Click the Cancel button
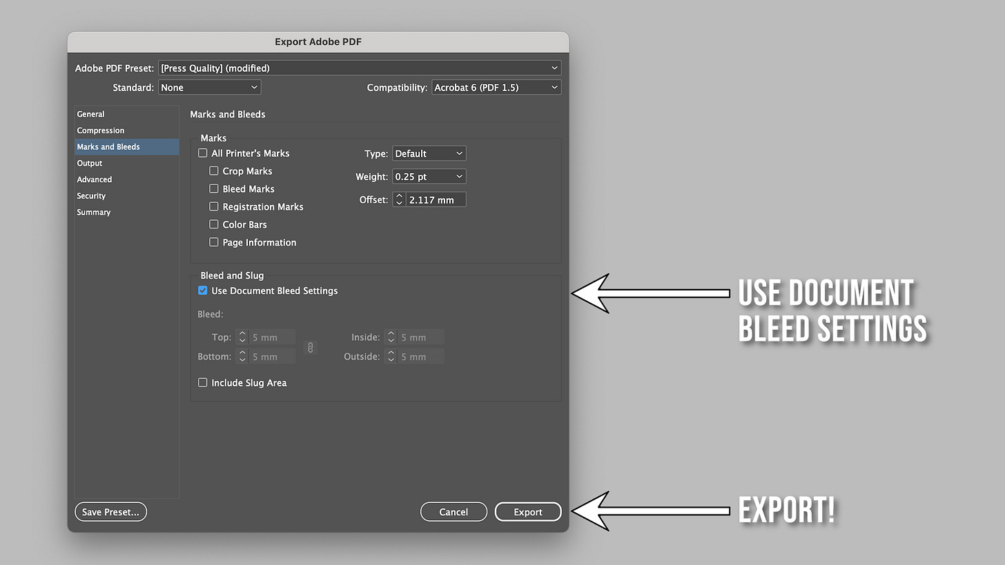 point(453,512)
